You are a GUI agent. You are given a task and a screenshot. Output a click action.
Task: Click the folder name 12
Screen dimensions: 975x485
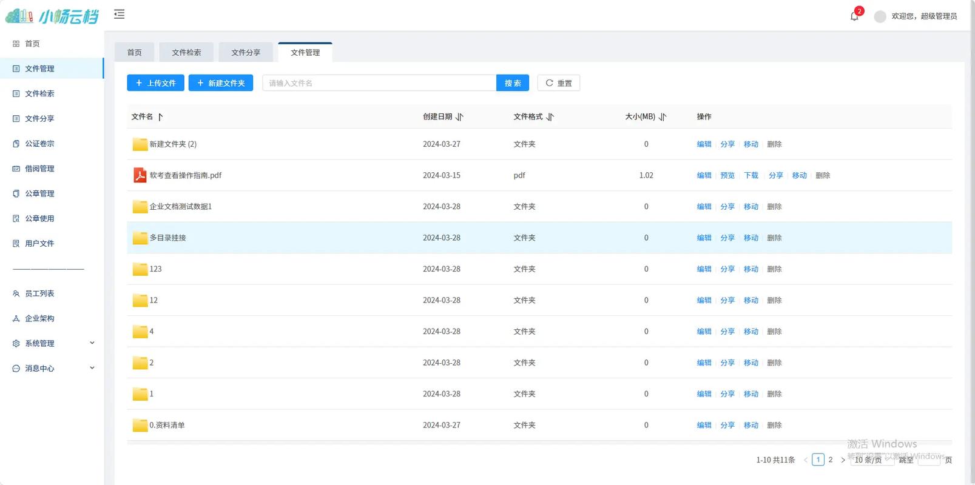[154, 300]
